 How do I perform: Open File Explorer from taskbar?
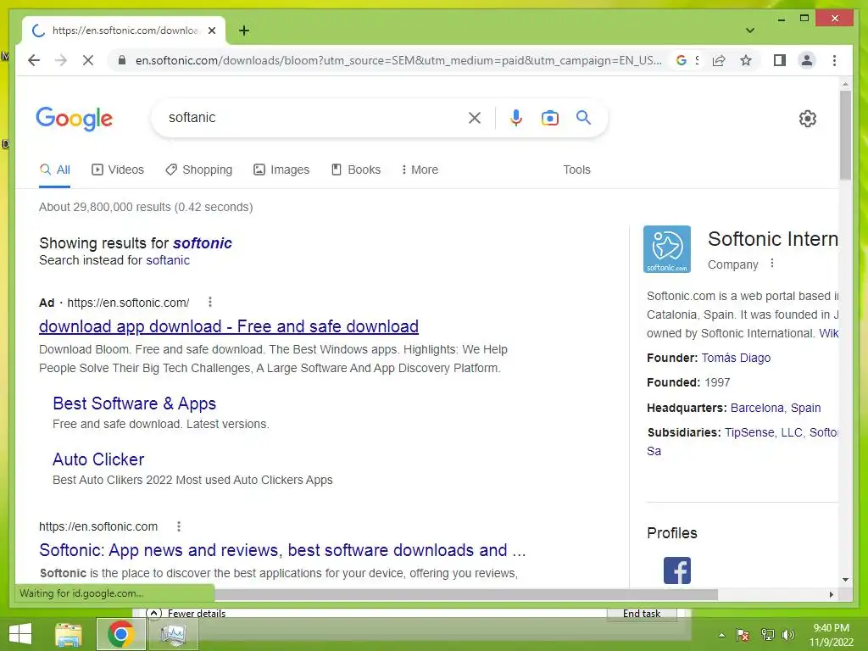[69, 634]
